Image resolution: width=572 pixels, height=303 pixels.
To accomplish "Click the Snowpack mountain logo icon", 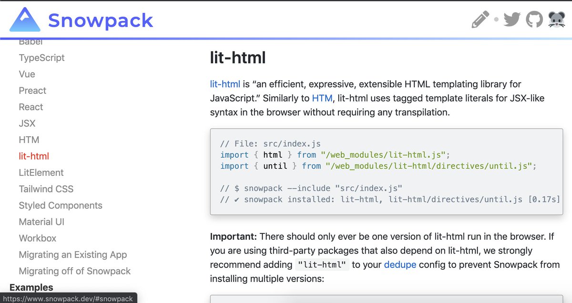I will (25, 20).
